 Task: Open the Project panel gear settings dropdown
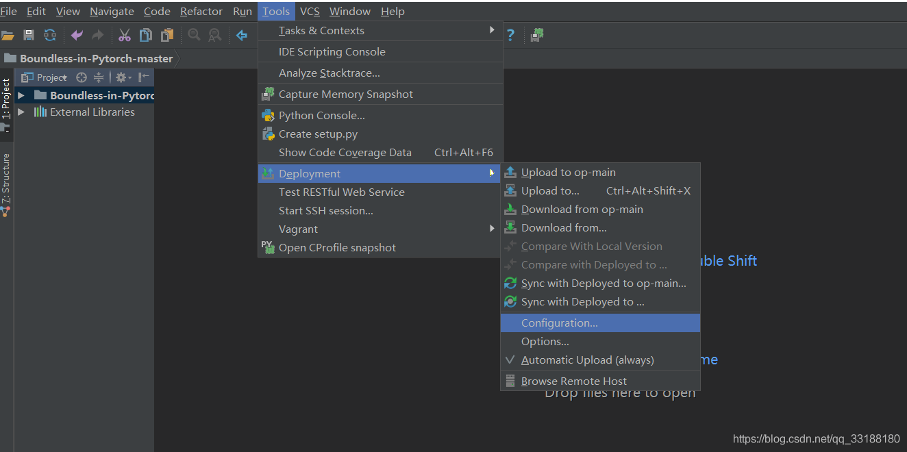[123, 77]
